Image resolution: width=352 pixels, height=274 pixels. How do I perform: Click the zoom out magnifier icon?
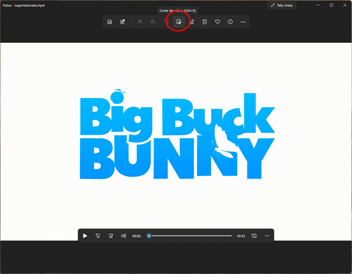tap(153, 22)
